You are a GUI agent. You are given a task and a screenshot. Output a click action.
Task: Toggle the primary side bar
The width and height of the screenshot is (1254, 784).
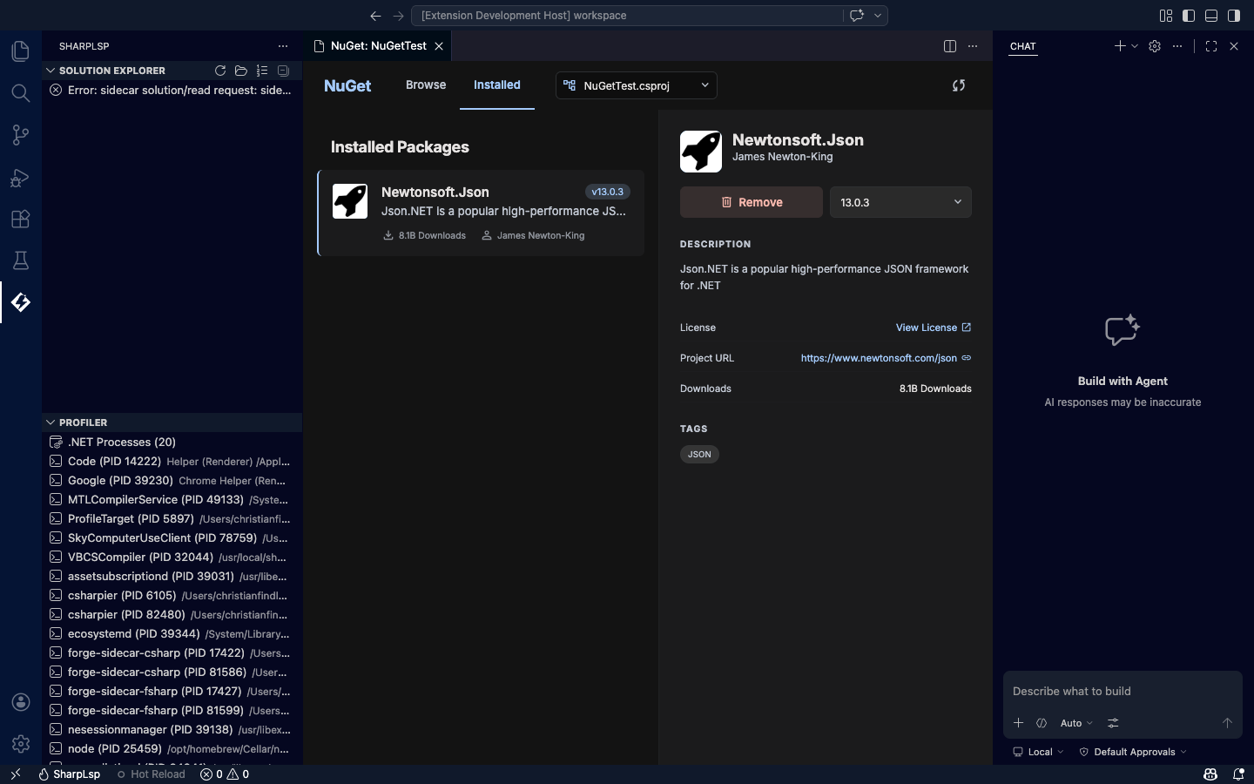[x=1189, y=16]
